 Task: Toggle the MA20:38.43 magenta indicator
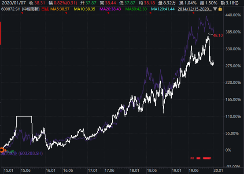tap(110, 9)
